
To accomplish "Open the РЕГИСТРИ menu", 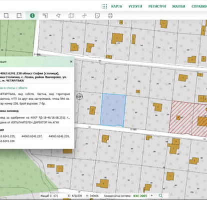I will pos(157,6).
